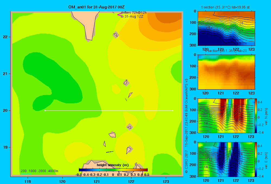271x184 pixels.
Task: Click the vel. E color scale bar
Action: click(256, 159)
